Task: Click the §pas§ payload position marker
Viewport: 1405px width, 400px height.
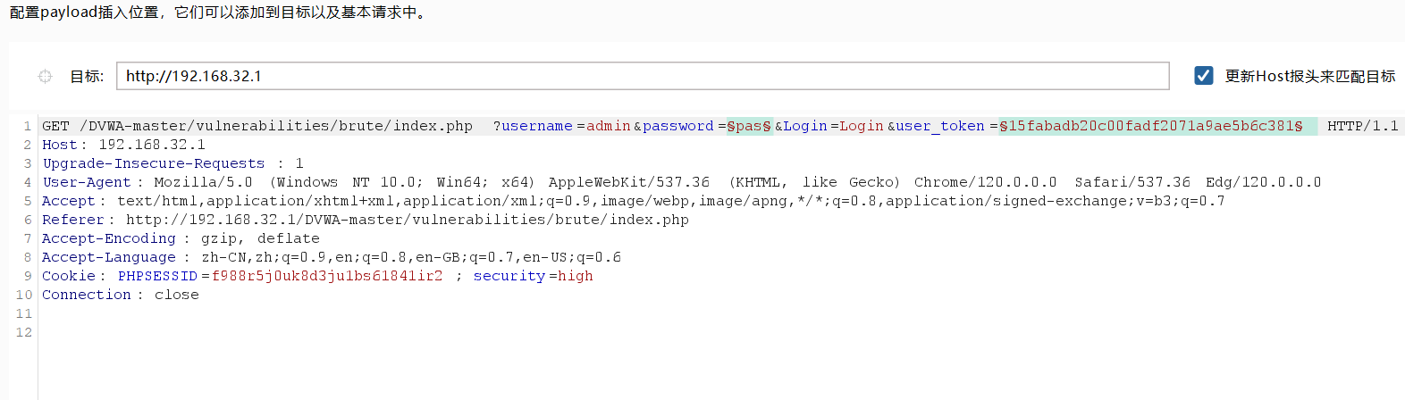Action: tap(749, 126)
